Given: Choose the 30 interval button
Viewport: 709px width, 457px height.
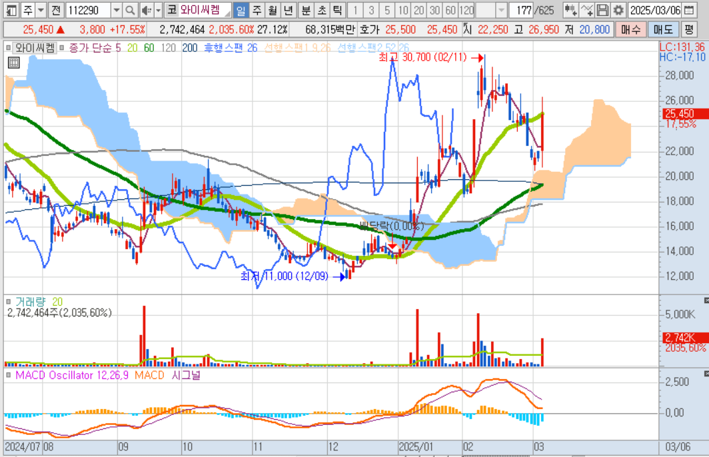Looking at the screenshot, I should (434, 9).
